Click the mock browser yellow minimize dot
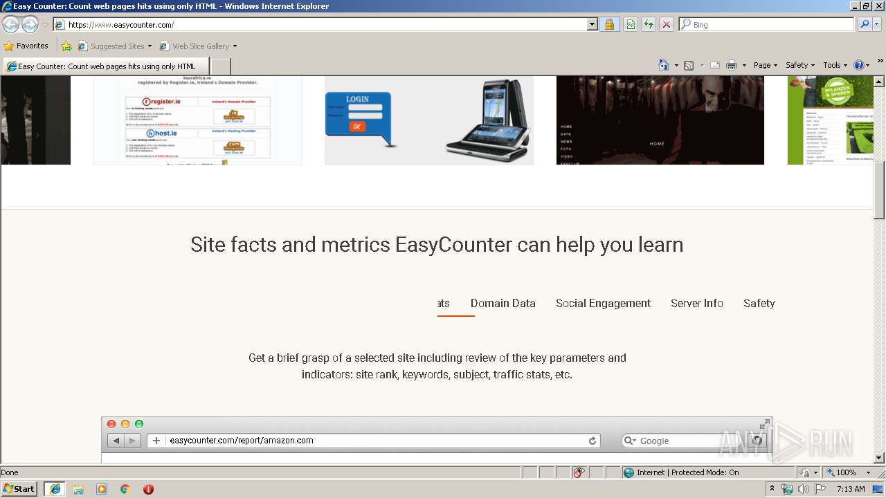Screen dimensions: 886x498 (x=125, y=424)
